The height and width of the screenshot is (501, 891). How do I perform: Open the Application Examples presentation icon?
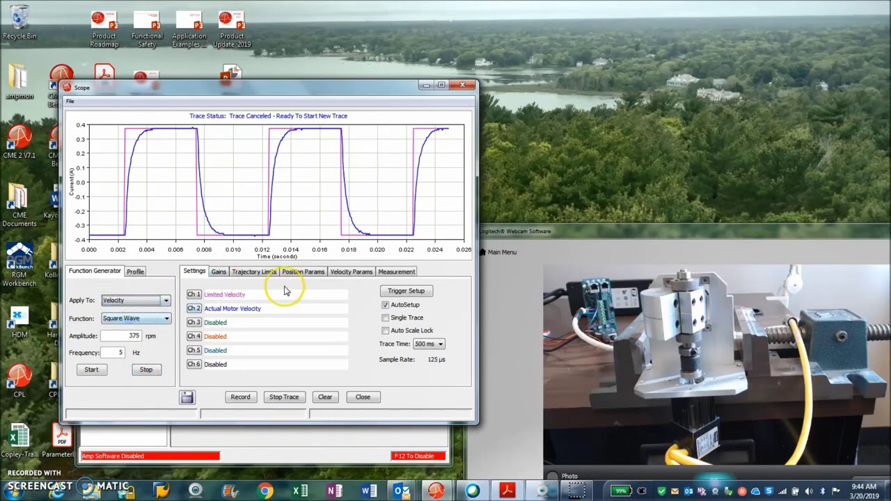click(x=189, y=30)
